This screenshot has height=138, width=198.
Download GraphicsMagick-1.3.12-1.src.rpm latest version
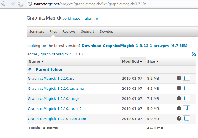point(135,46)
